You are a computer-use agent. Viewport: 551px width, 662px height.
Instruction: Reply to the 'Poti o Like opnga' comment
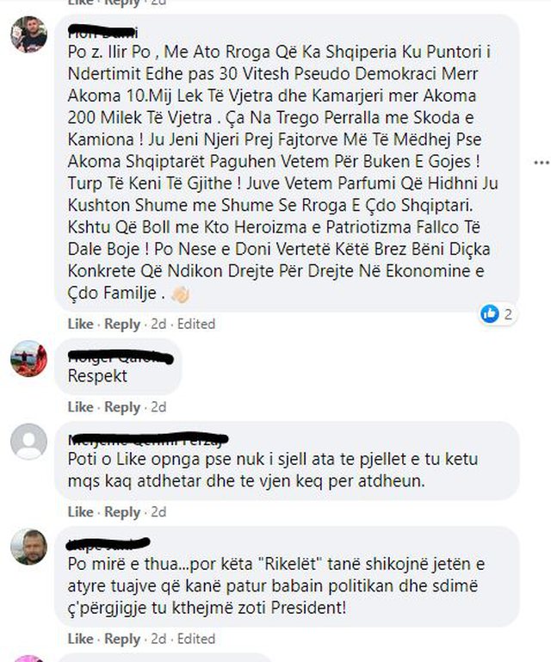tap(122, 511)
